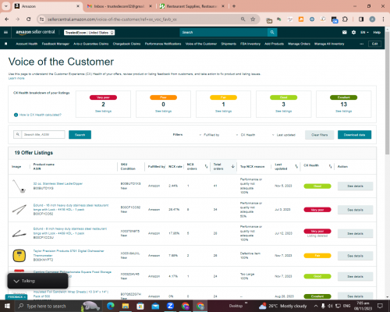Click the Very poor badge for 16 inch tongs
The height and width of the screenshot is (312, 390).
pyautogui.click(x=317, y=210)
